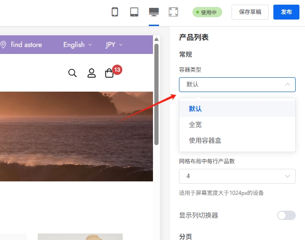Open 网格布局中每行产品数 dropdown showing 4

click(237, 176)
